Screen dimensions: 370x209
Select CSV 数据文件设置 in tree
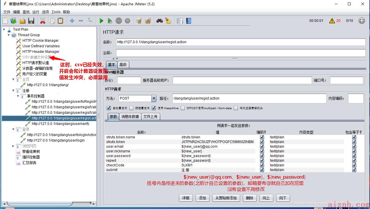pyautogui.click(x=37, y=57)
